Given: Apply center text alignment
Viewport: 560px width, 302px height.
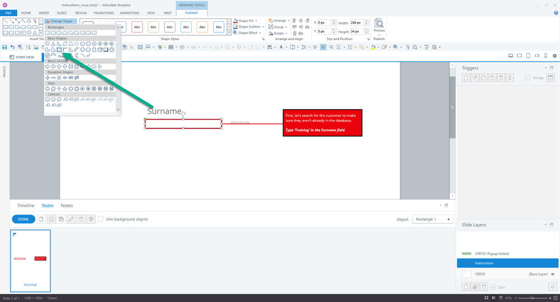Looking at the screenshot, I should point(323,47).
